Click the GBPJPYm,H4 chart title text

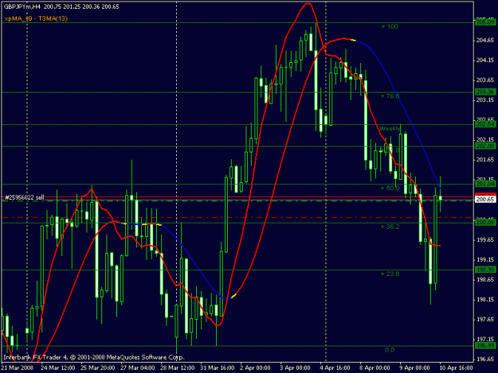pos(61,6)
